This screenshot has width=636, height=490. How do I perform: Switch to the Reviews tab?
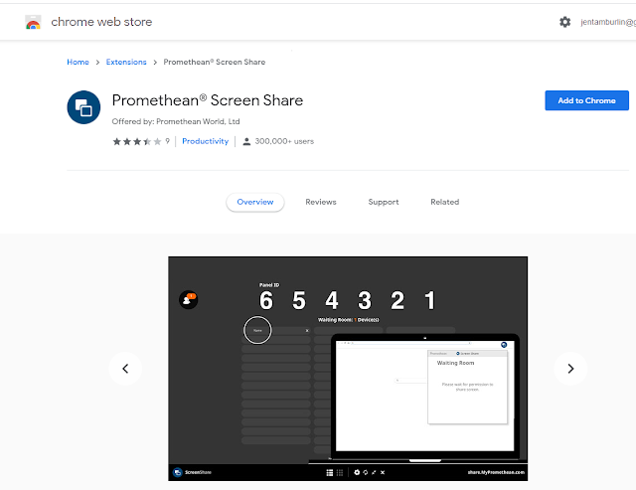pyautogui.click(x=321, y=202)
